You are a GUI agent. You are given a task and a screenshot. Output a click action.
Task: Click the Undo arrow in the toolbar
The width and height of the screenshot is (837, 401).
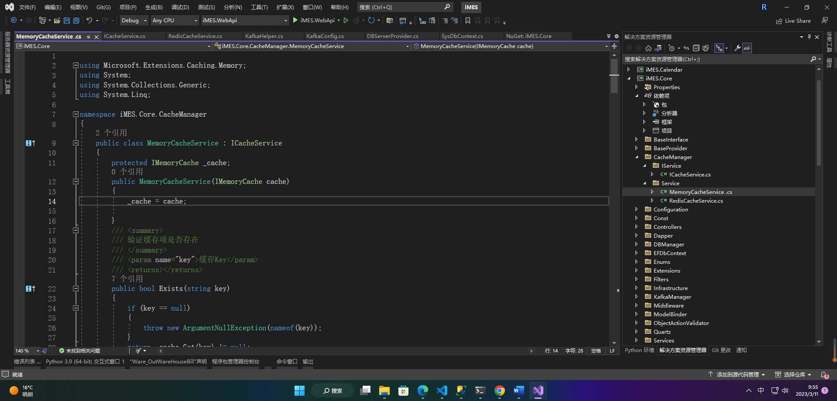[89, 21]
